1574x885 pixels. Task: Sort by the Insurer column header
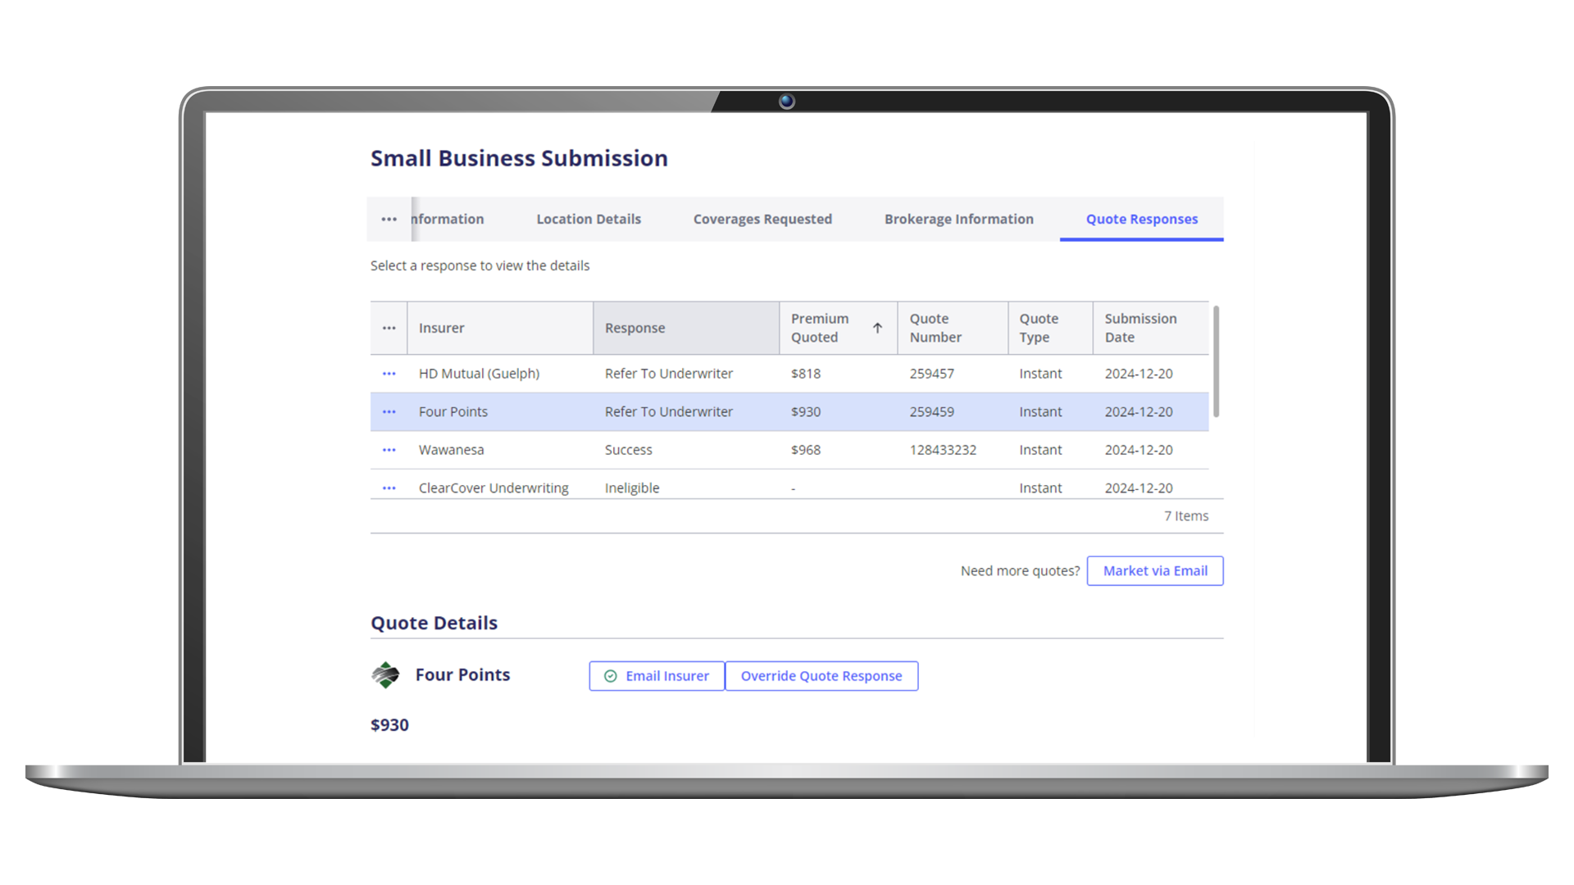(x=500, y=328)
